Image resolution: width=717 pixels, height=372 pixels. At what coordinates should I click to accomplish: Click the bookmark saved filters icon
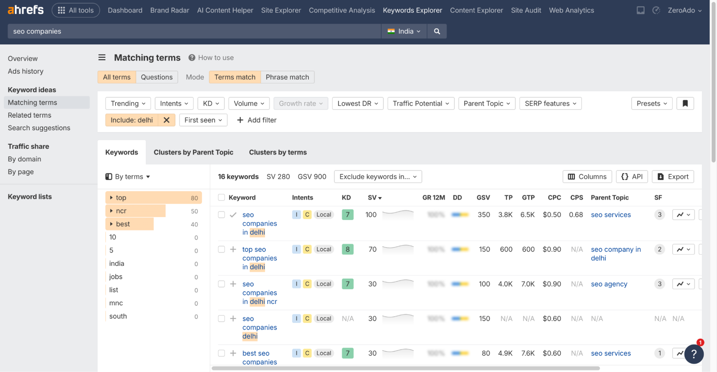pyautogui.click(x=685, y=104)
